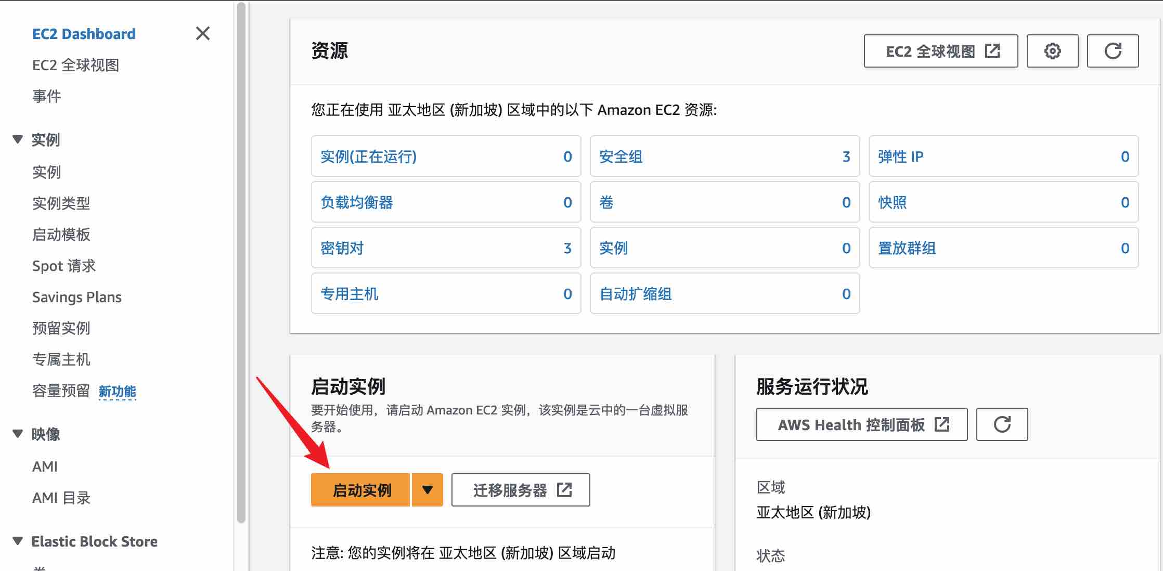Image resolution: width=1163 pixels, height=571 pixels.
Task: Open 卷 resource link
Action: tap(606, 202)
